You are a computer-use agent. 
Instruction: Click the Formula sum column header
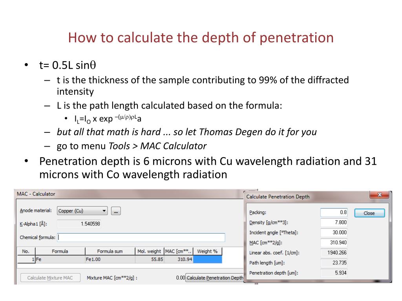point(110,251)
